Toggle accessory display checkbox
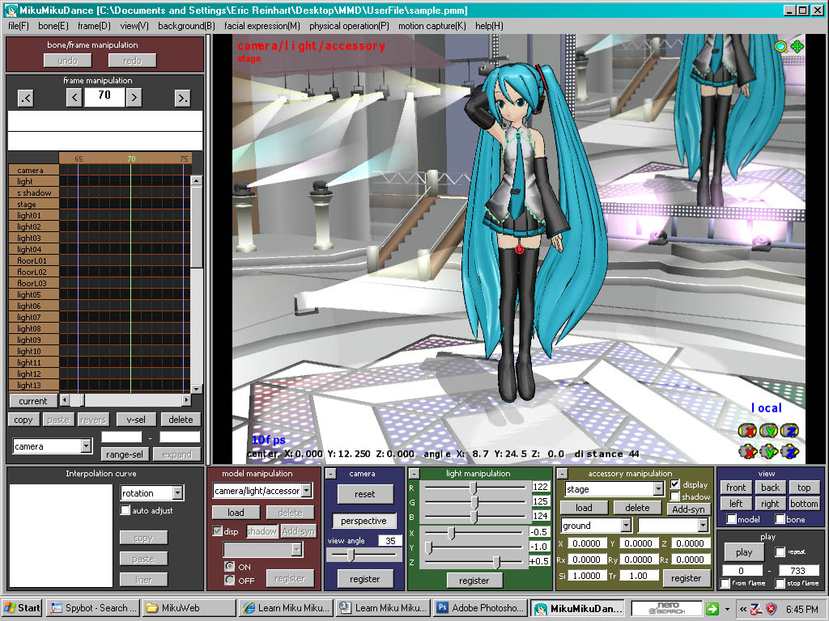829x621 pixels. (674, 484)
